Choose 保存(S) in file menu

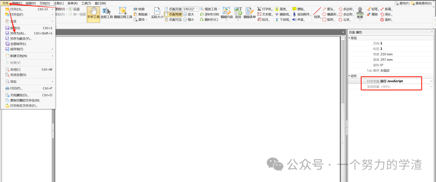click(x=28, y=28)
